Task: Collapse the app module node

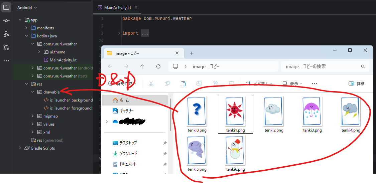Action: [x=20, y=20]
